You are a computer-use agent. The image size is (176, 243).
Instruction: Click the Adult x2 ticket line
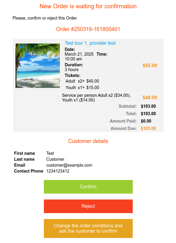point(82,81)
